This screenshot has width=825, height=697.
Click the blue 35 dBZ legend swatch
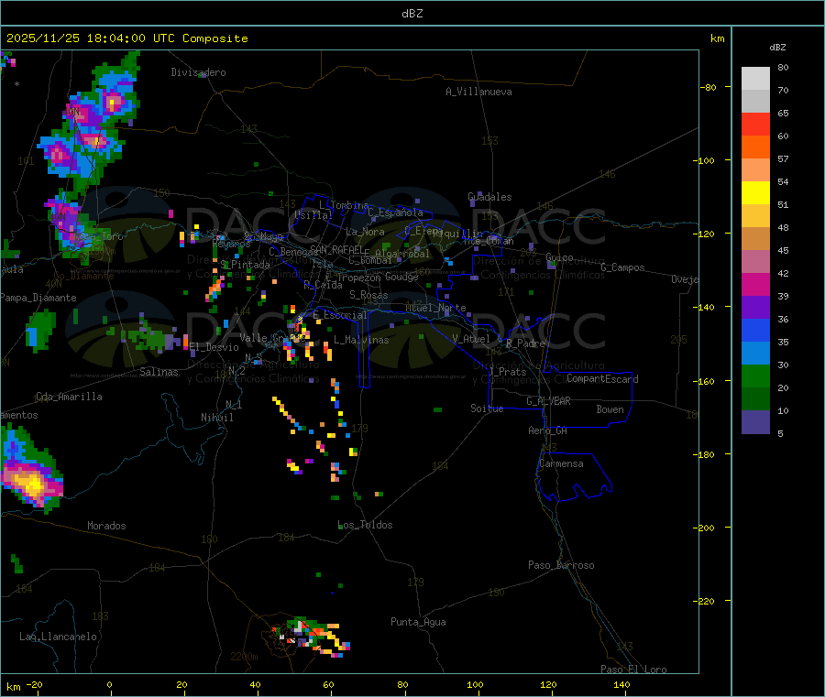(755, 330)
